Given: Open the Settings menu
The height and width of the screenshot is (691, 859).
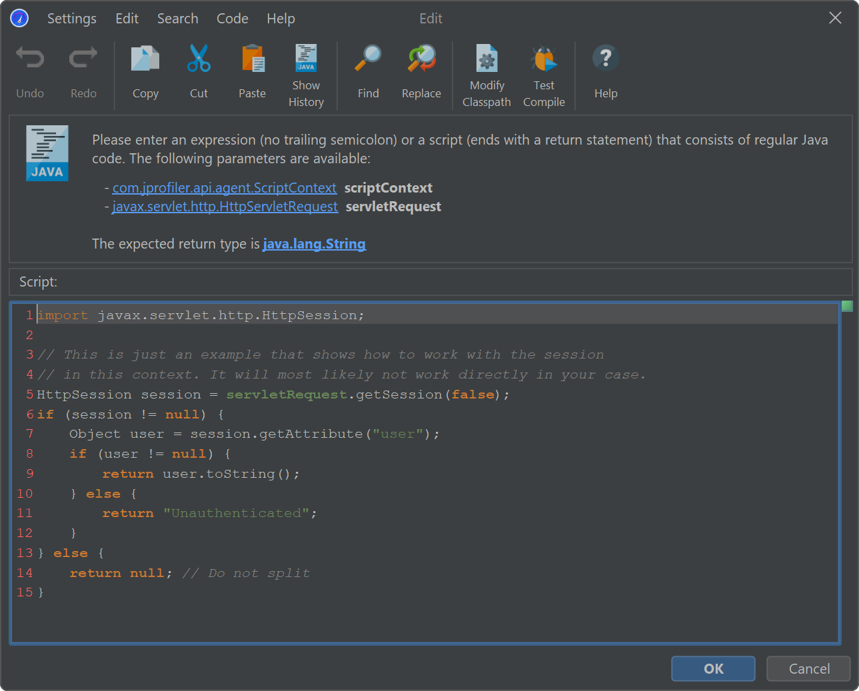Looking at the screenshot, I should pos(72,19).
